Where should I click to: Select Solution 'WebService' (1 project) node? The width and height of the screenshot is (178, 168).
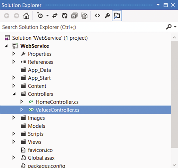[50, 38]
